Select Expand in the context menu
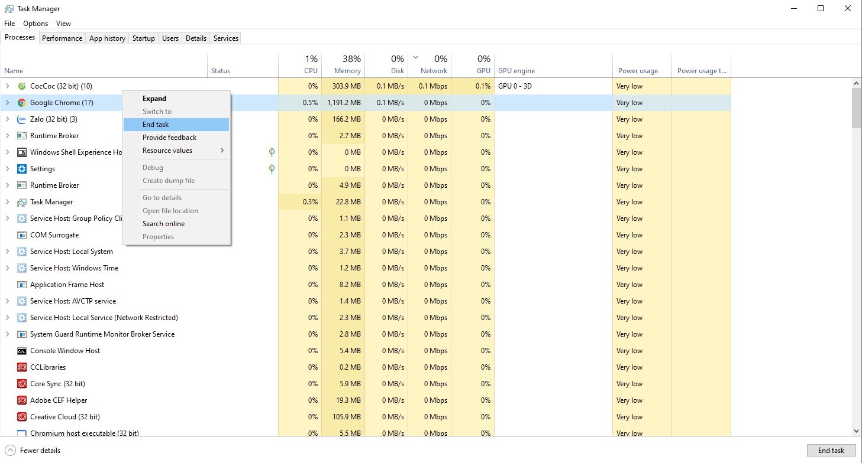 pyautogui.click(x=176, y=99)
